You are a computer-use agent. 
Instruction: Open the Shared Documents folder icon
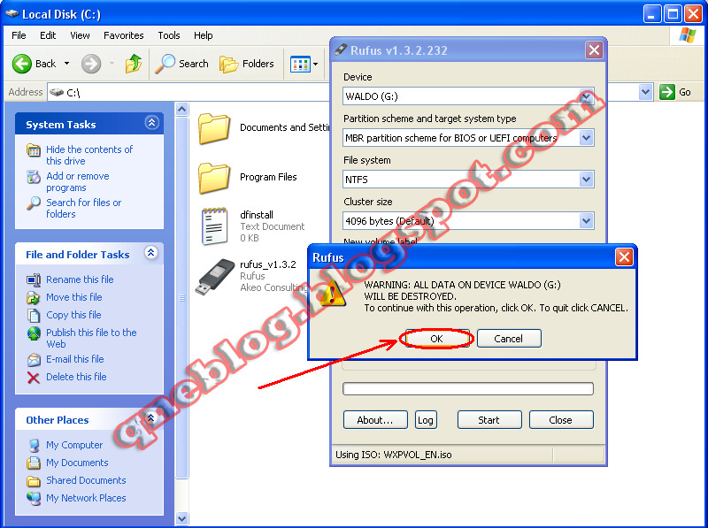pos(34,480)
